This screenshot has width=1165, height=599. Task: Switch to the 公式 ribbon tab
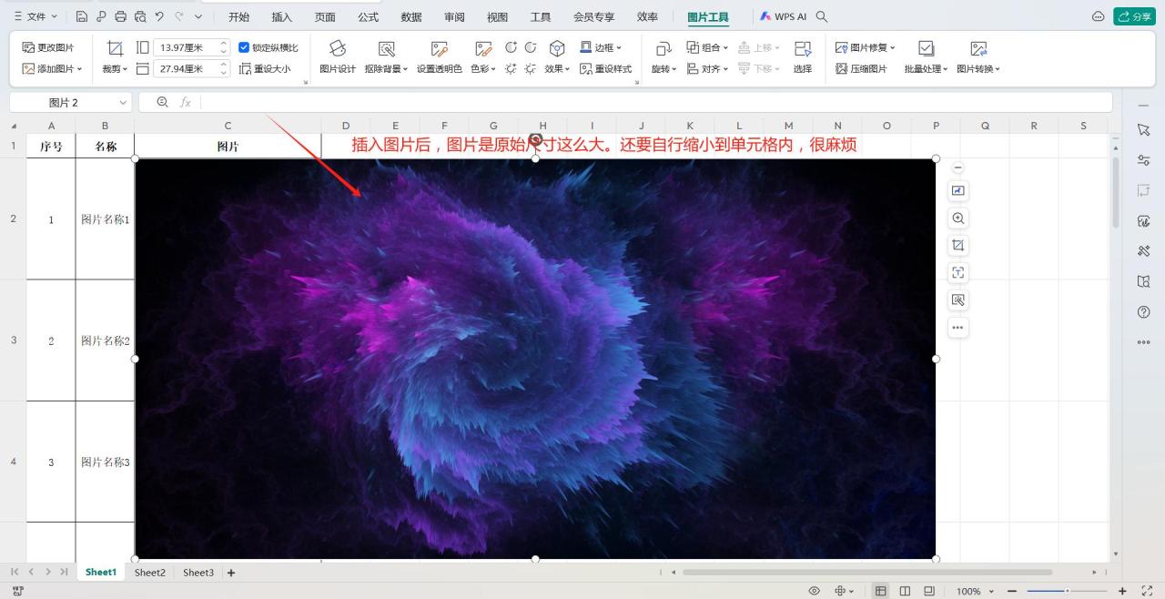pos(368,16)
